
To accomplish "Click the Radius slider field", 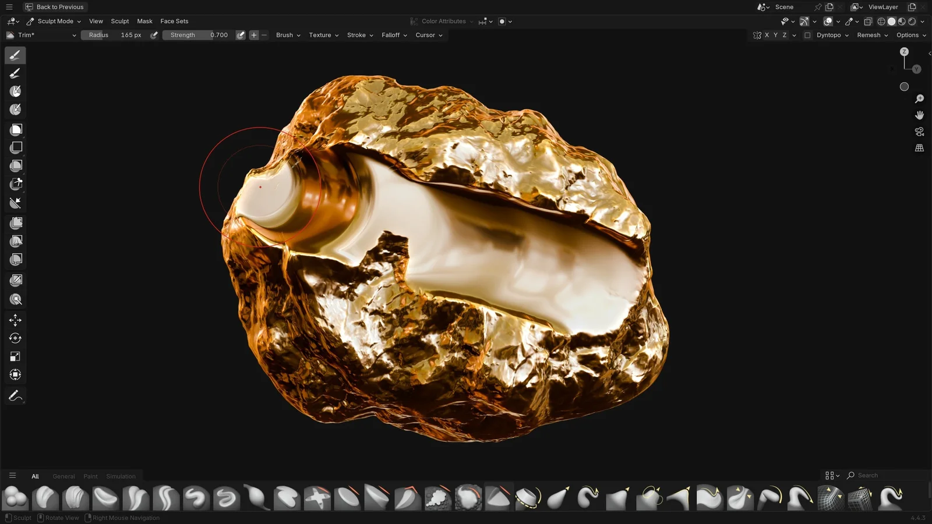I will (115, 35).
